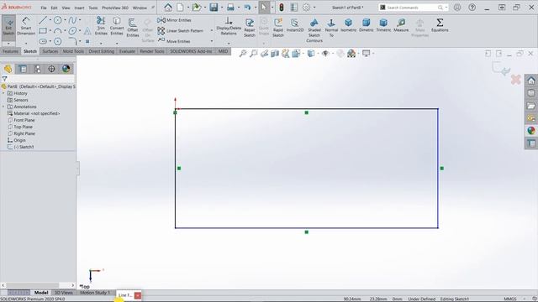Click Linear Sketch Pattern
This screenshot has width=538, height=302.
click(181, 31)
